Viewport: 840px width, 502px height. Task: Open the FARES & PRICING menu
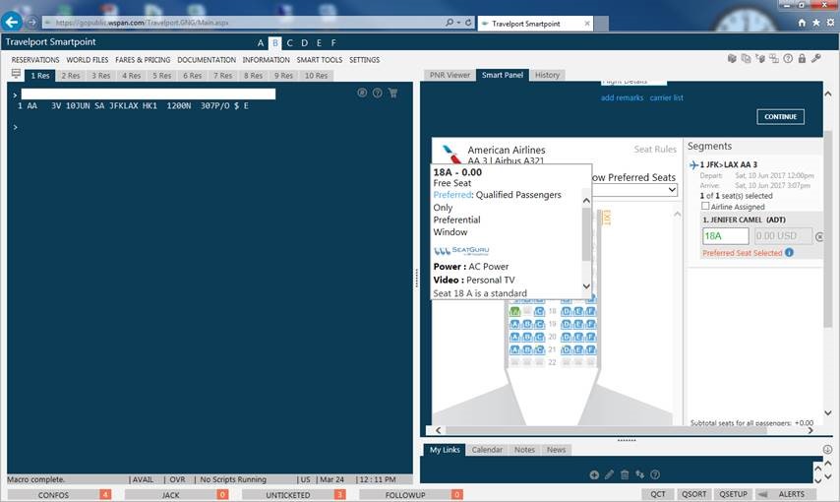(143, 59)
